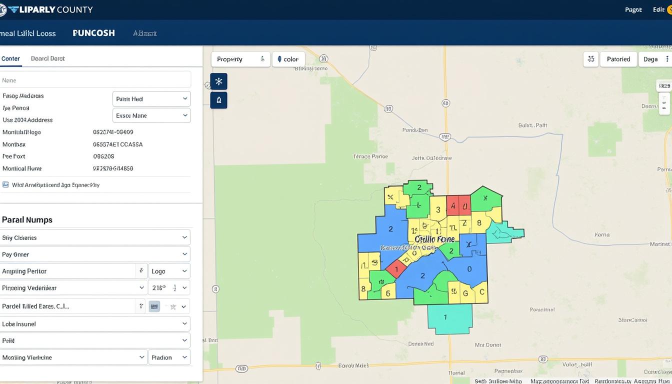Open the PUNCOSH menu item
672x384 pixels.
click(93, 33)
